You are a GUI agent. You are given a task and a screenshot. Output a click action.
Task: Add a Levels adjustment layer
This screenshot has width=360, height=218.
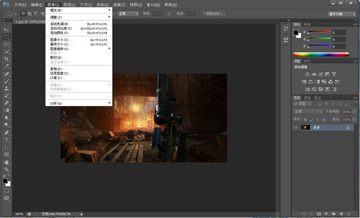pos(314,74)
